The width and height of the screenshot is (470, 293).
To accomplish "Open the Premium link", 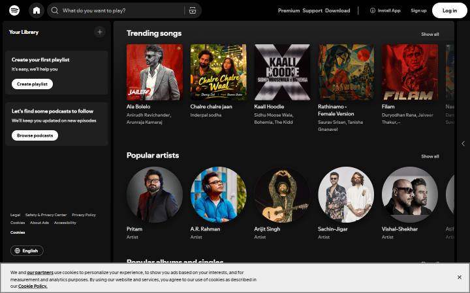I will tap(289, 10).
